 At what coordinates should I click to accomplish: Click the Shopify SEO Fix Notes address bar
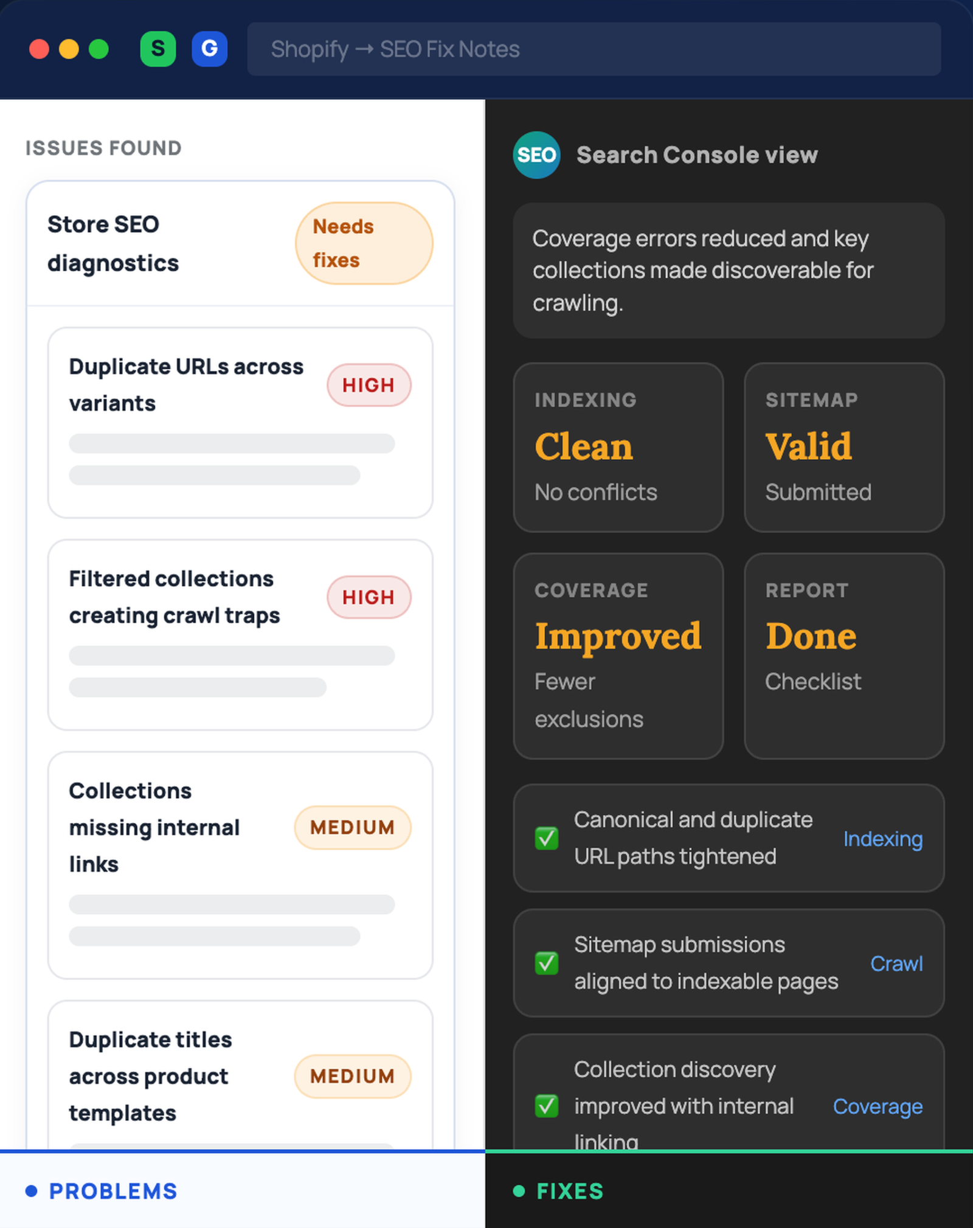pos(594,49)
